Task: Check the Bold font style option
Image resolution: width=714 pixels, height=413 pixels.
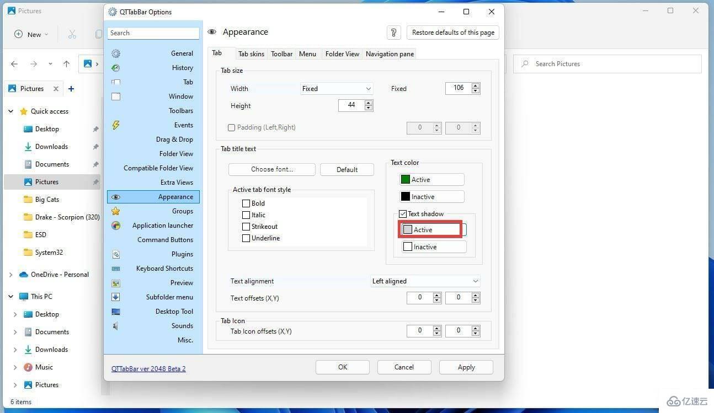Action: 246,203
